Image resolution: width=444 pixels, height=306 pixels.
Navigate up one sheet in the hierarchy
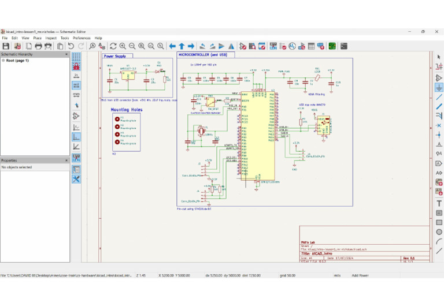click(182, 46)
